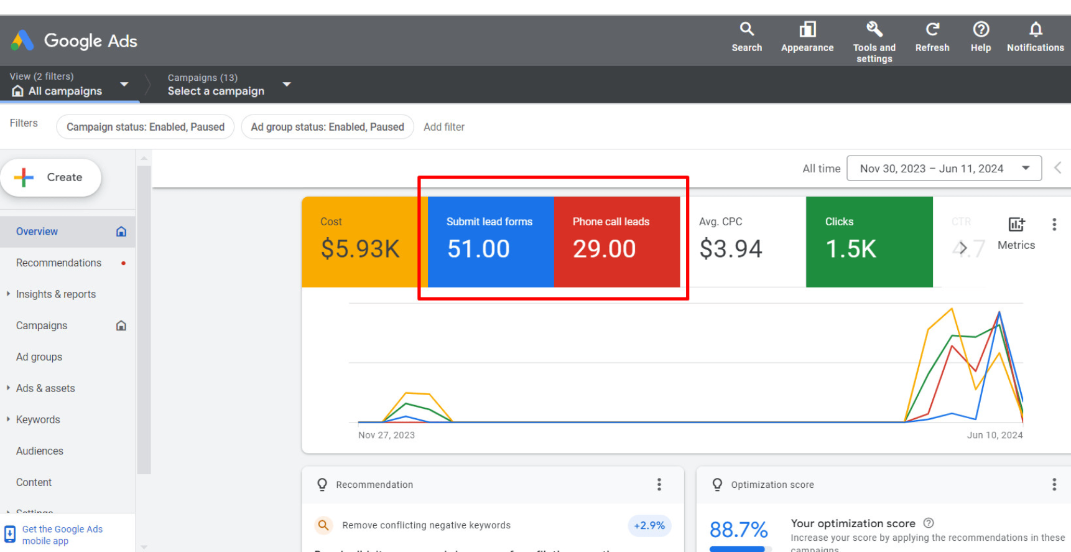Viewport: 1071px width, 552px height.
Task: Open the Notifications bell icon
Action: (x=1035, y=29)
